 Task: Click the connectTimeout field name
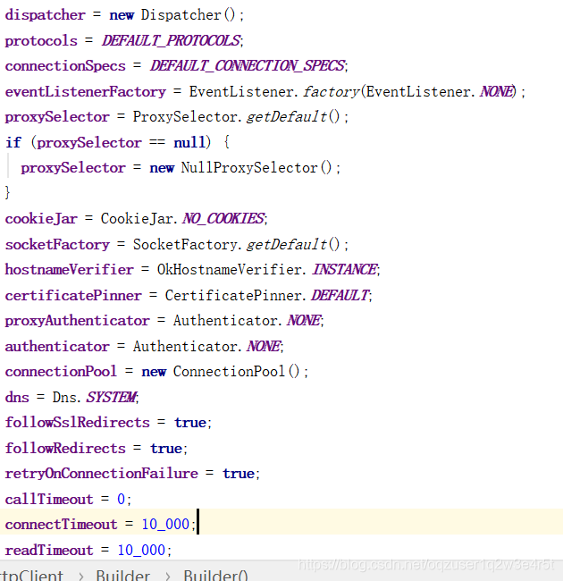61,525
